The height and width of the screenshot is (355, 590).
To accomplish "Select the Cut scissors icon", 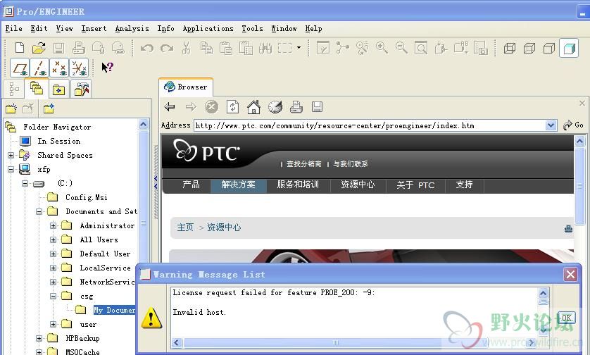I will click(x=187, y=48).
